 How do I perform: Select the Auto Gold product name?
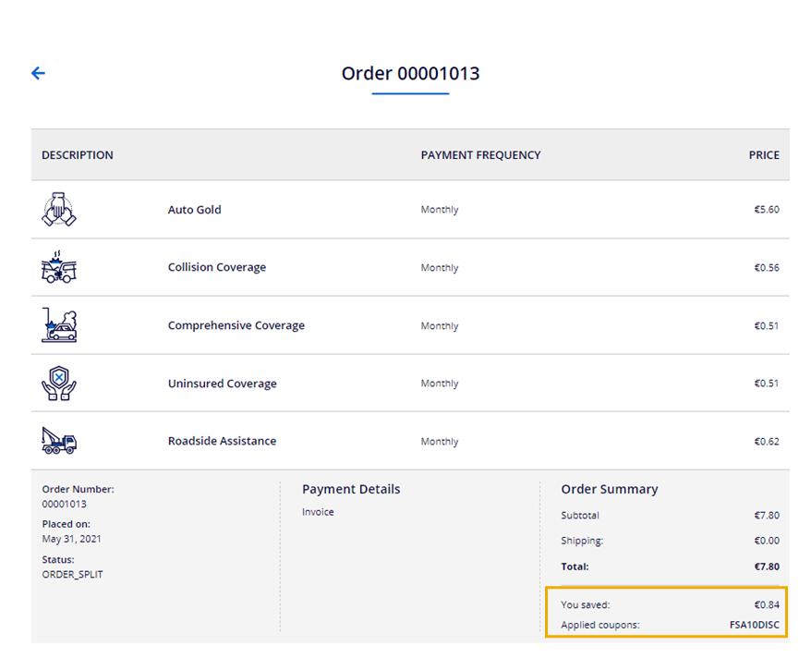click(x=194, y=210)
